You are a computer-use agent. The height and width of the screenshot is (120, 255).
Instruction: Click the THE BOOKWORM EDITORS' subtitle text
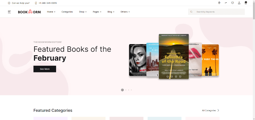click(47, 42)
